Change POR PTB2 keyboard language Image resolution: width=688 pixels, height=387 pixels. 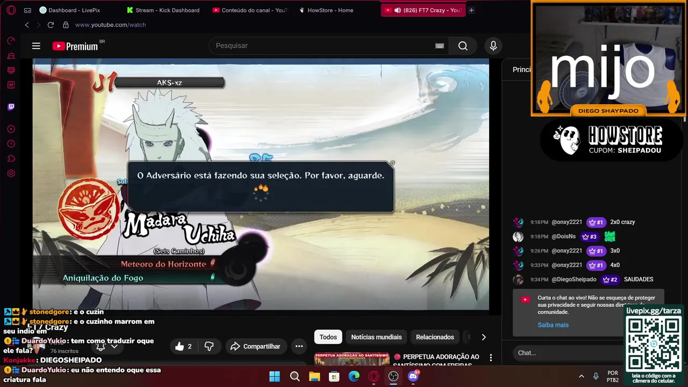coord(613,376)
